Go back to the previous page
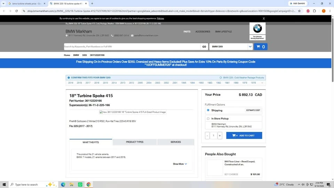Image resolution: width=334 pixels, height=188 pixels. (x=4, y=11)
